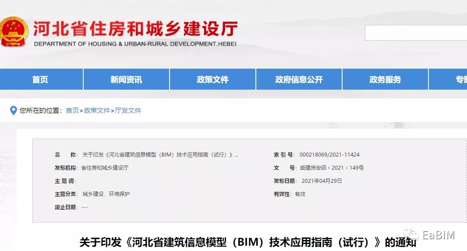The width and height of the screenshot is (467, 251).
Task: Open the 政策文件 navigation tab
Action: [x=212, y=79]
